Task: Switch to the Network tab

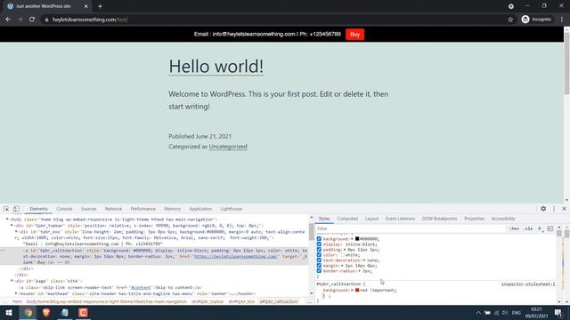Action: click(113, 209)
